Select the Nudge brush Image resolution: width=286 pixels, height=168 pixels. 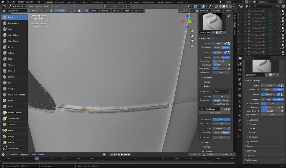click(15, 136)
